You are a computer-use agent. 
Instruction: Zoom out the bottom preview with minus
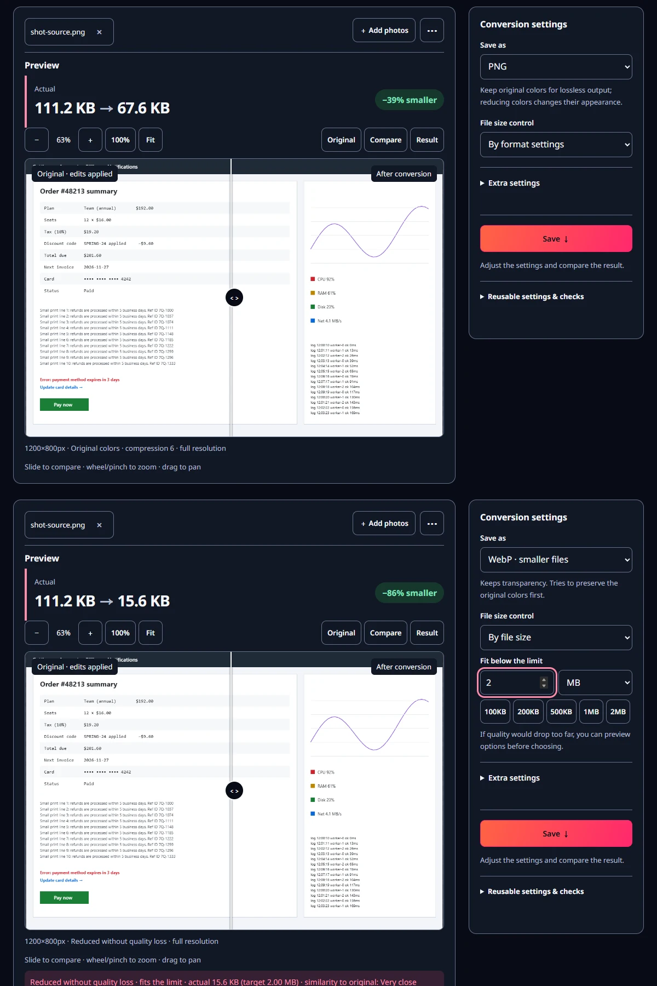(x=37, y=633)
